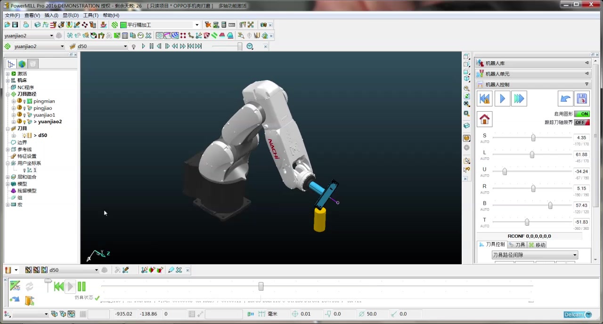Toggle lightbulb for workplane 1
The width and height of the screenshot is (603, 324).
click(24, 170)
